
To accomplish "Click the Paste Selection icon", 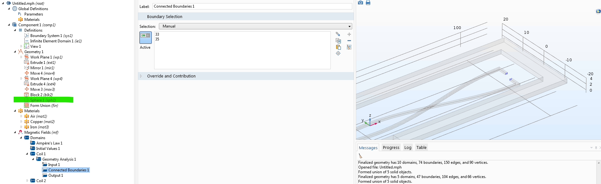I will [x=338, y=47].
